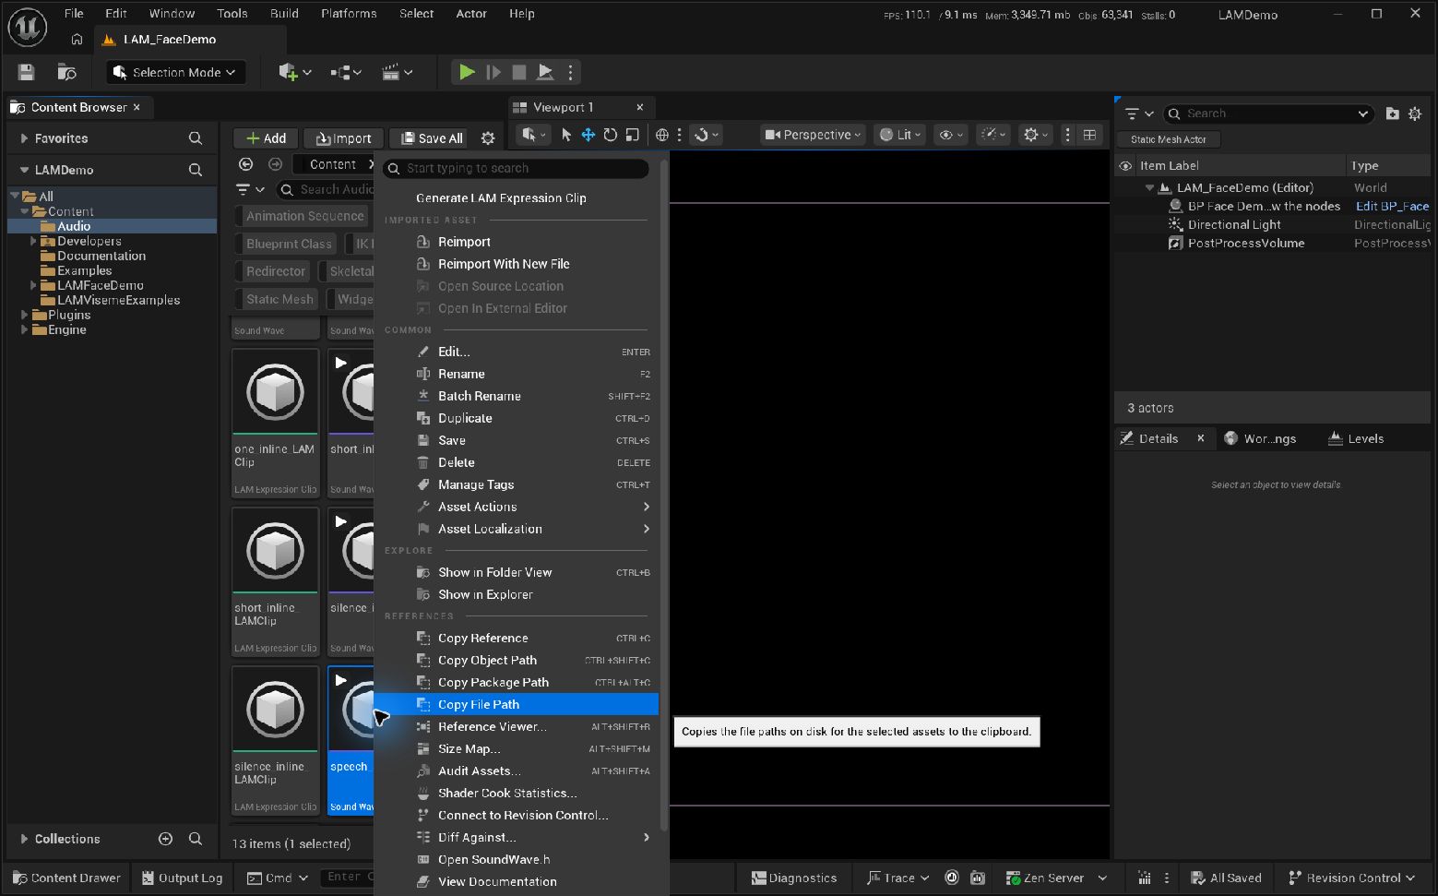Click the world coordinate globe icon
1438x896 pixels.
click(661, 135)
